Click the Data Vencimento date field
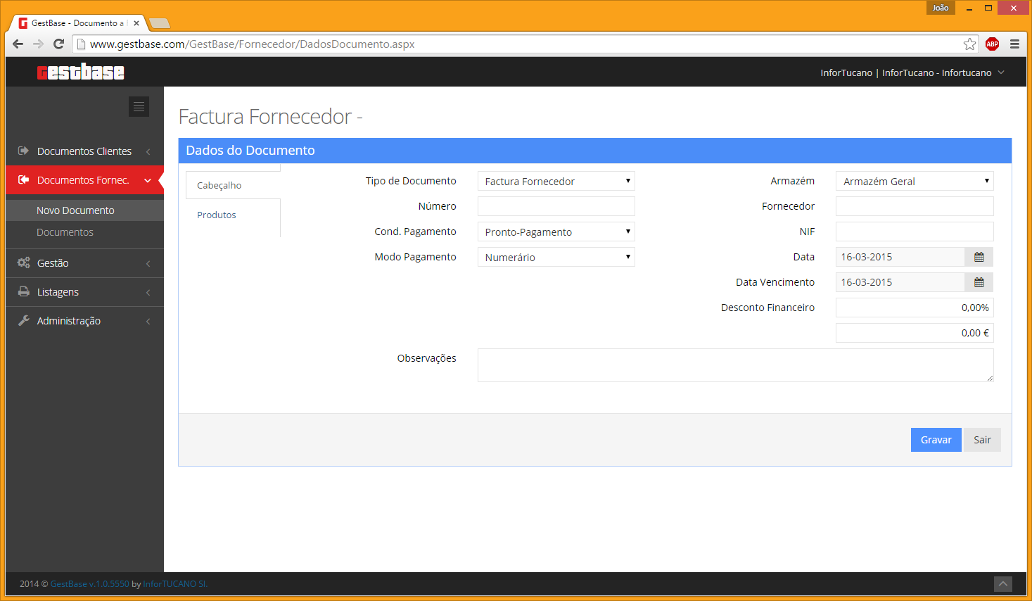1032x601 pixels. coord(900,282)
